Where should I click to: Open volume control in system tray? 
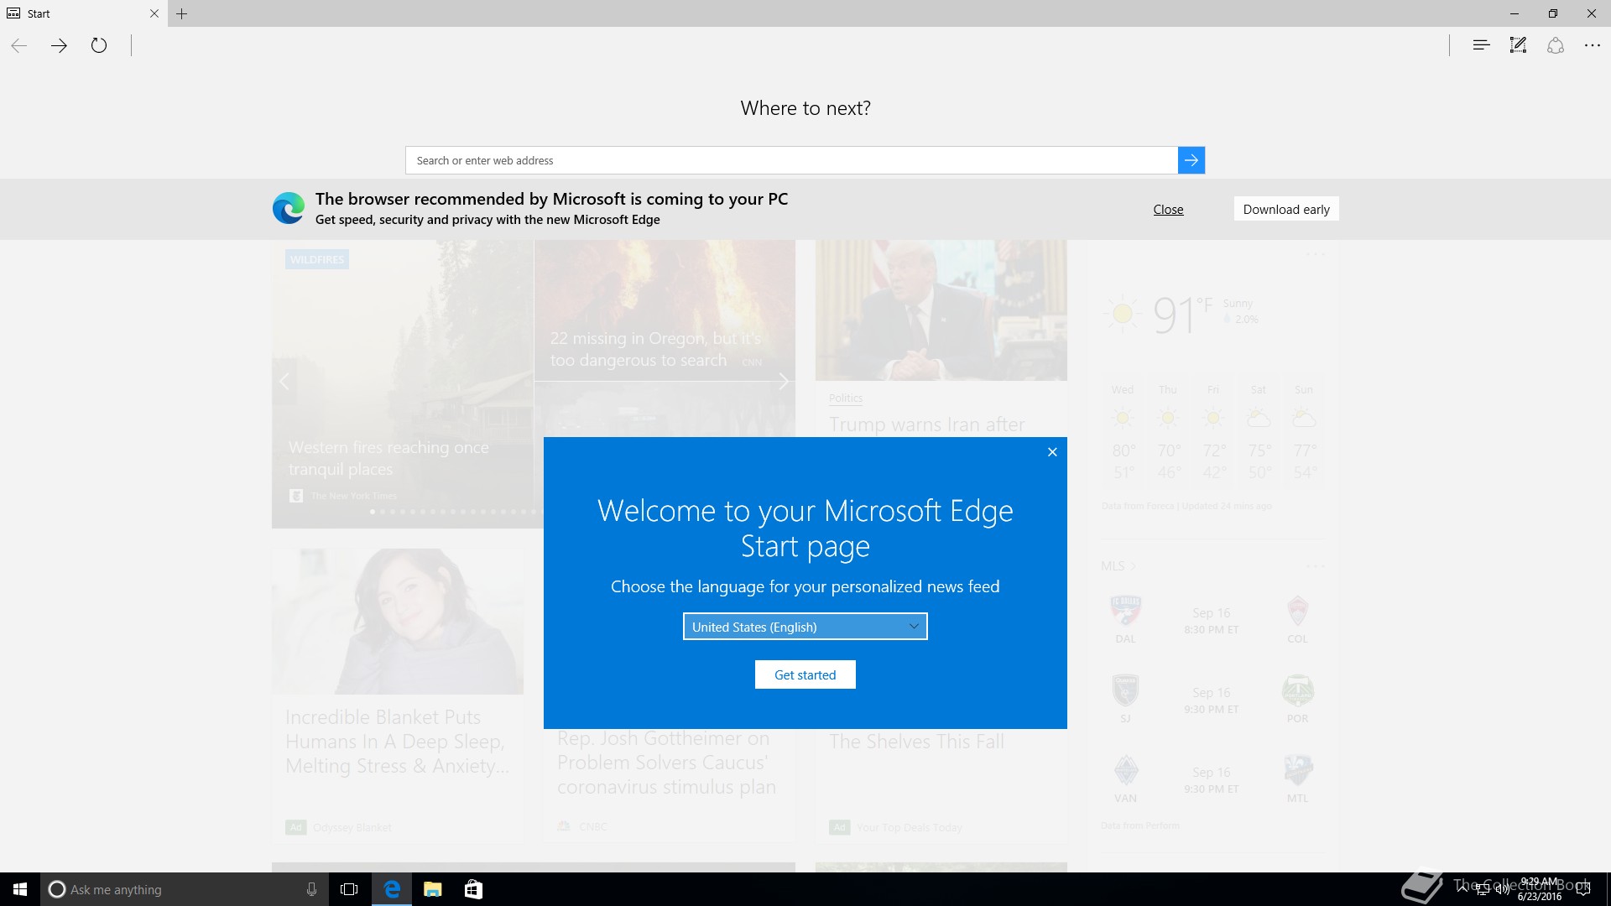point(1502,889)
